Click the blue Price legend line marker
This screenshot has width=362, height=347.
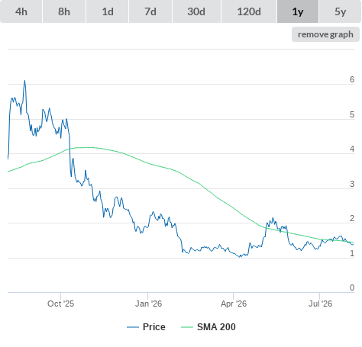(x=133, y=327)
